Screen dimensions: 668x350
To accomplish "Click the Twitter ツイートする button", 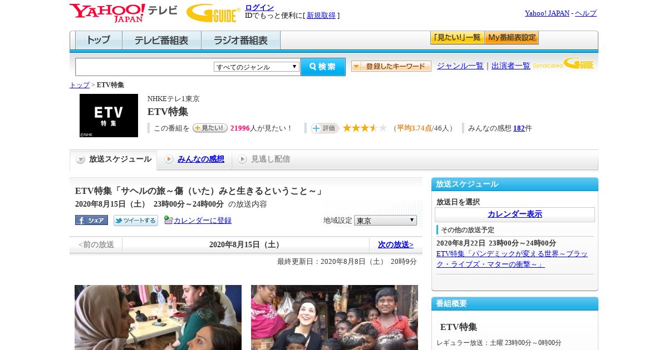I will [x=136, y=221].
